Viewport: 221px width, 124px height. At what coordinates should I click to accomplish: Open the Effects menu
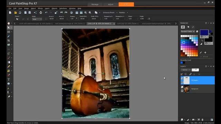coord(40,8)
